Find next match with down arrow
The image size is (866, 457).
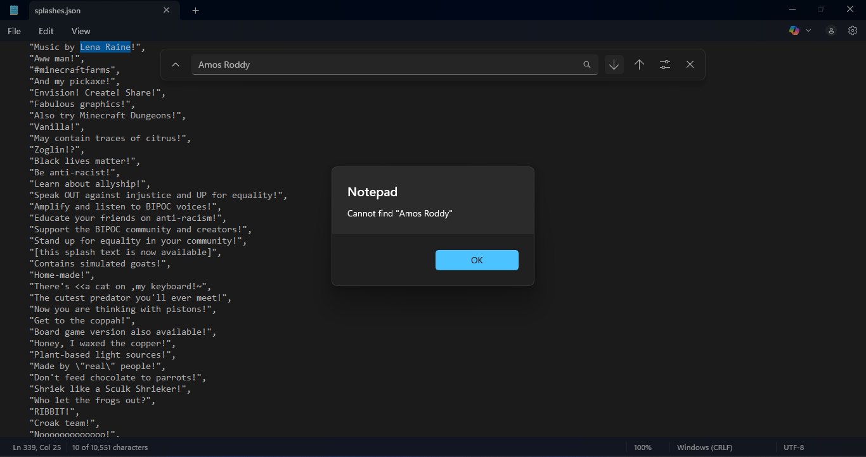click(x=614, y=65)
